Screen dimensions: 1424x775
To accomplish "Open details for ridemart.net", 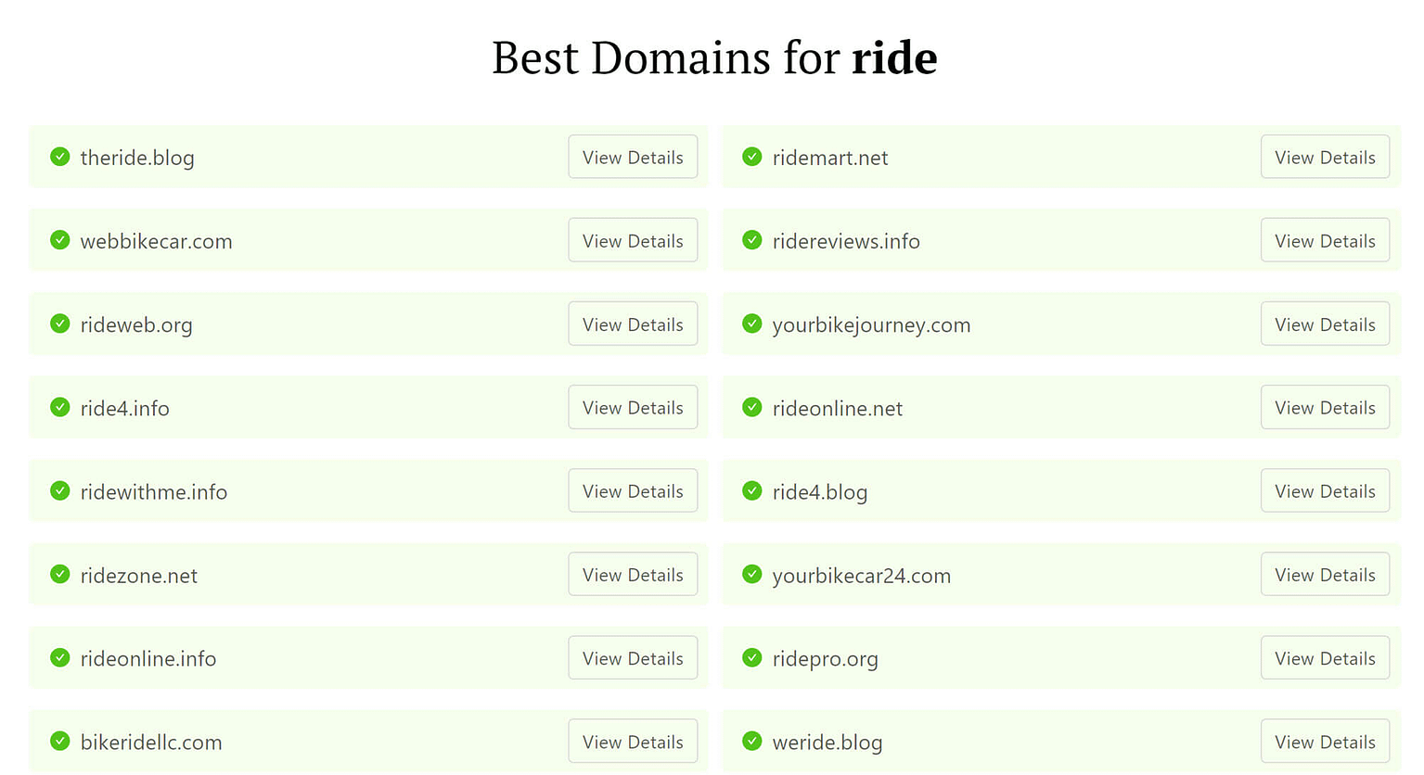I will coord(1325,157).
